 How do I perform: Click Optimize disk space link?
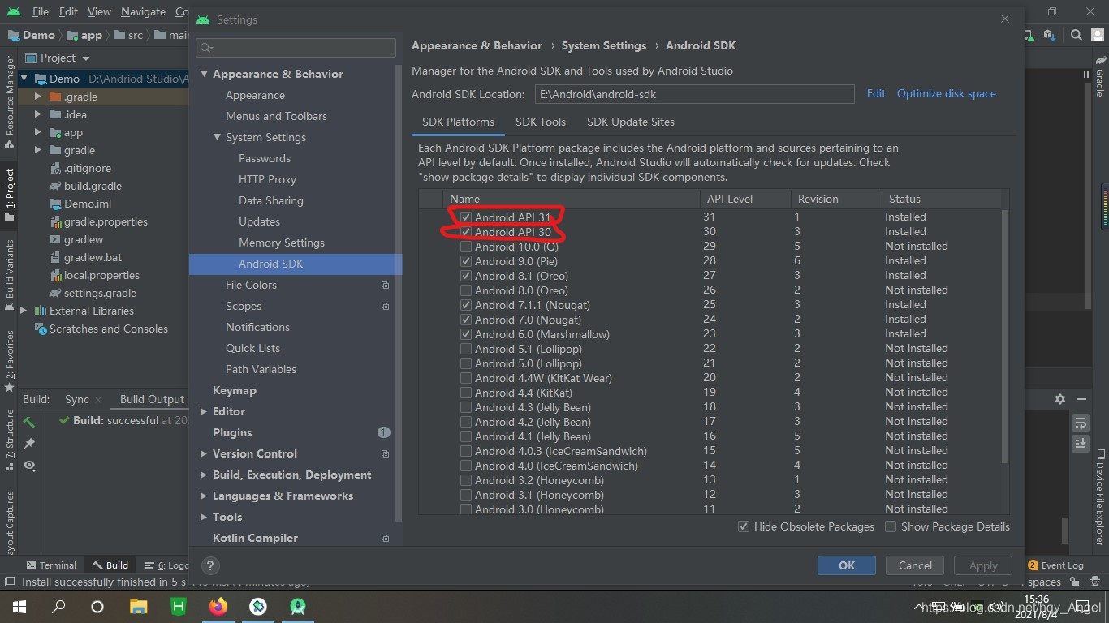tap(947, 93)
